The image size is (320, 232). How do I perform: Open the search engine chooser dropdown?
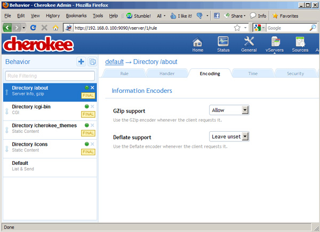[x=263, y=27]
